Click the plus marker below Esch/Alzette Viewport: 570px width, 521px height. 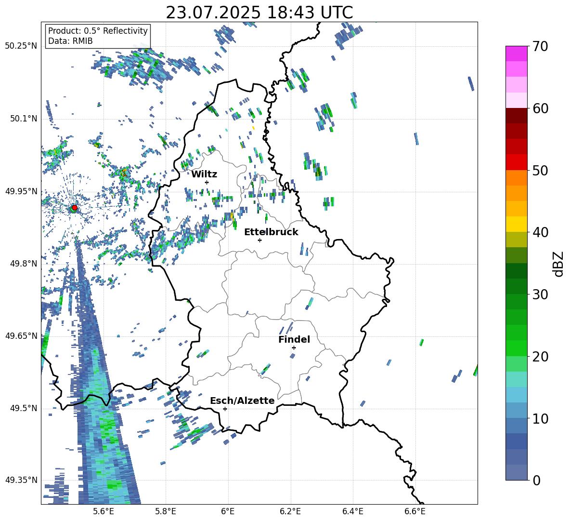225,409
